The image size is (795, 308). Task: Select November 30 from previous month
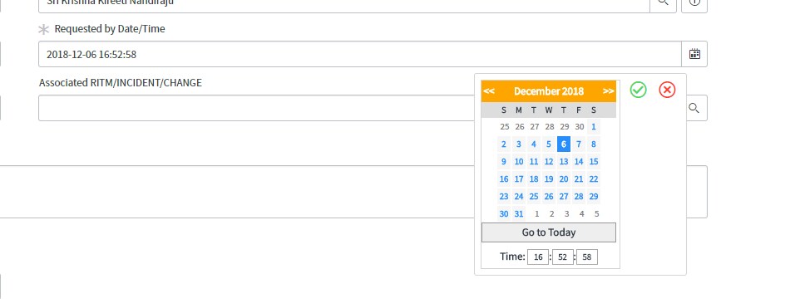click(x=580, y=127)
